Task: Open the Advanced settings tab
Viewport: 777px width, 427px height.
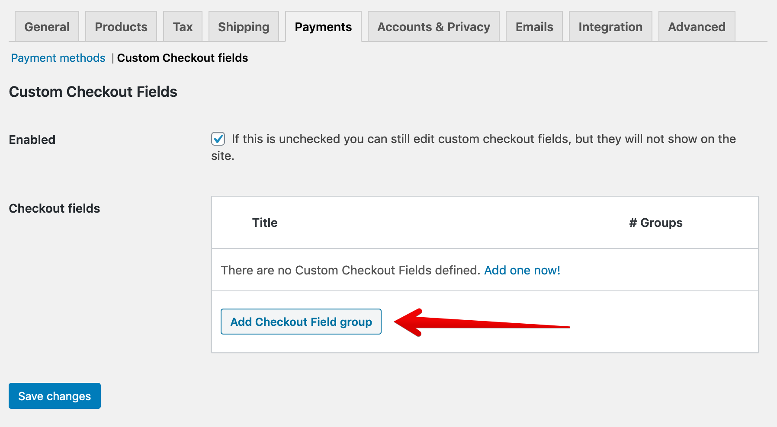Action: click(x=697, y=27)
